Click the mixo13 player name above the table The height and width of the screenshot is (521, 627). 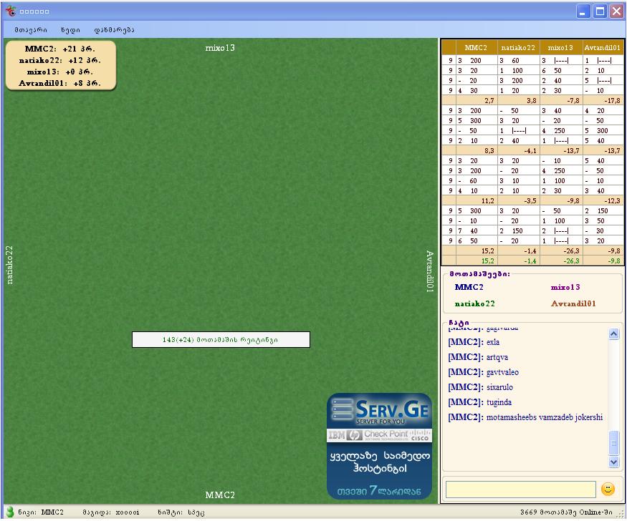coord(220,48)
